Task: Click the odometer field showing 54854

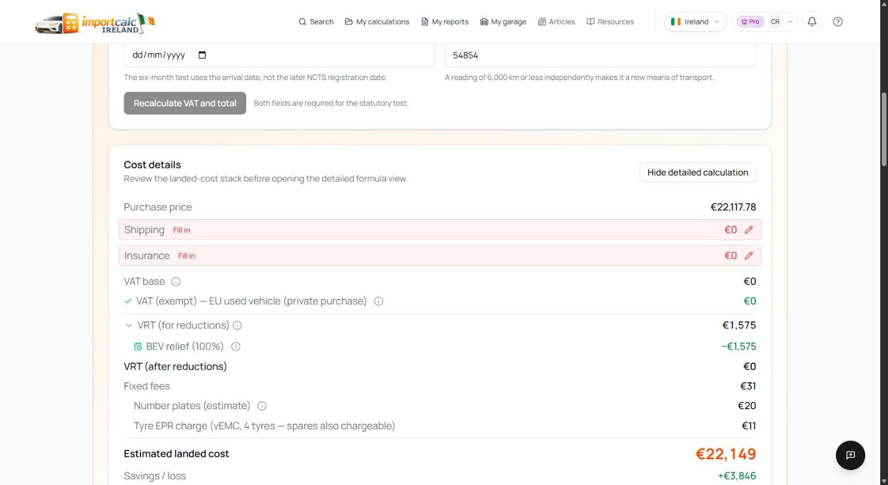Action: click(x=601, y=55)
